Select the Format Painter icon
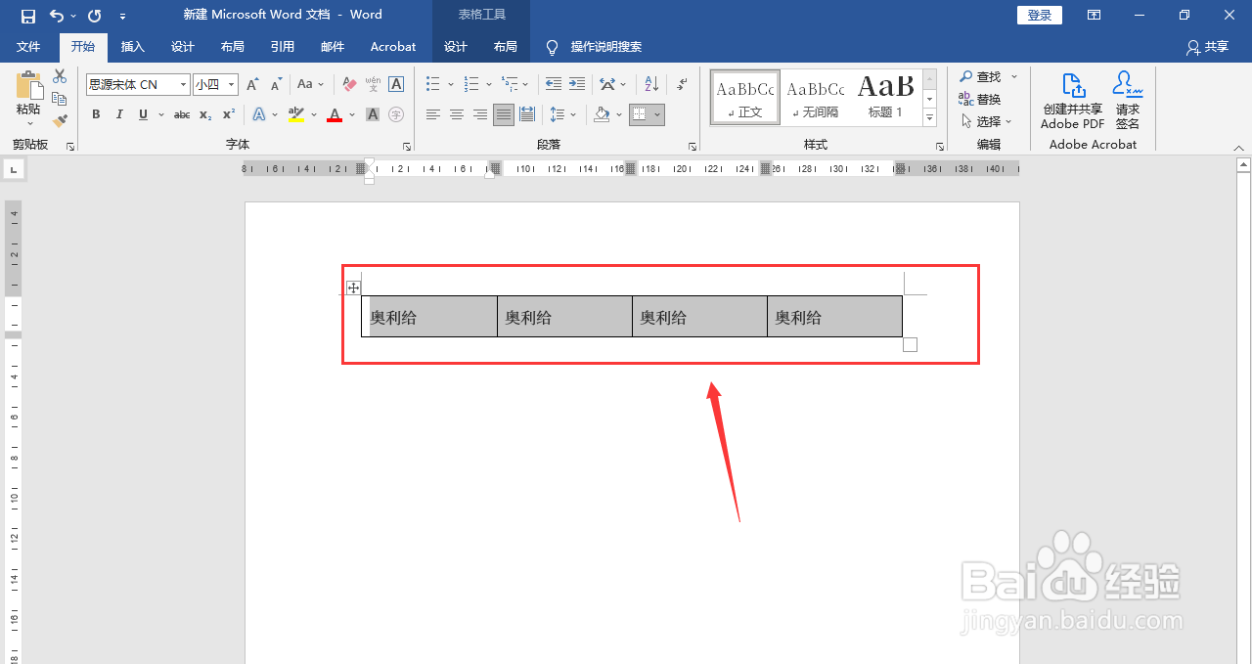This screenshot has height=664, width=1252. click(59, 119)
